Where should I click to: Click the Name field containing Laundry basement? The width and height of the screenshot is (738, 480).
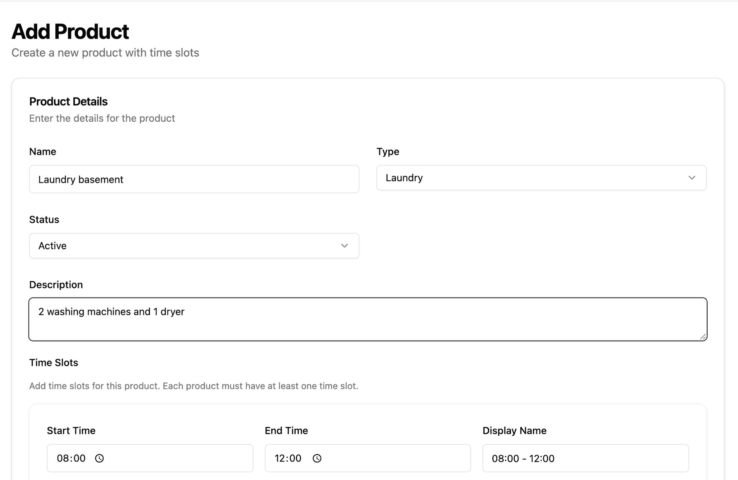pyautogui.click(x=194, y=179)
